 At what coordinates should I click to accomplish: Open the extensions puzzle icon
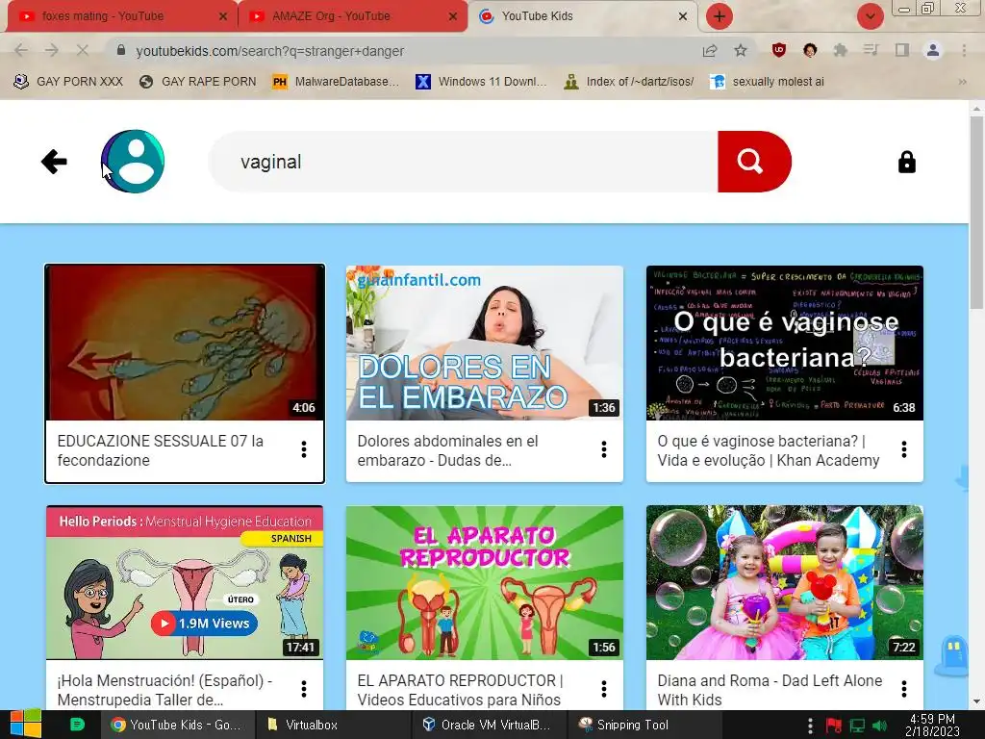tap(841, 50)
